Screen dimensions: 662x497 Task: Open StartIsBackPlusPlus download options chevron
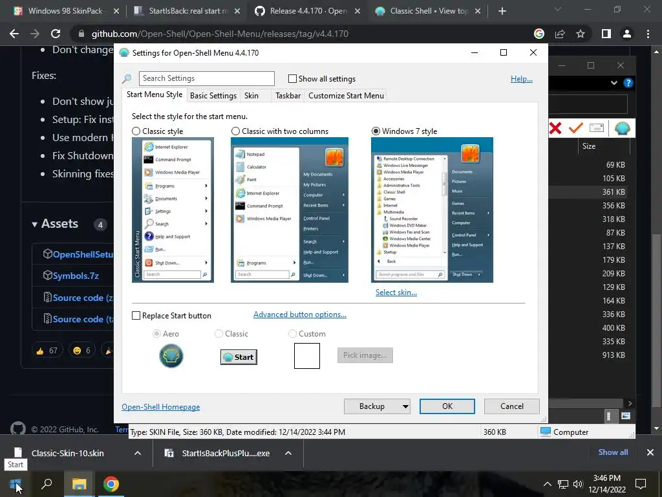(x=288, y=453)
